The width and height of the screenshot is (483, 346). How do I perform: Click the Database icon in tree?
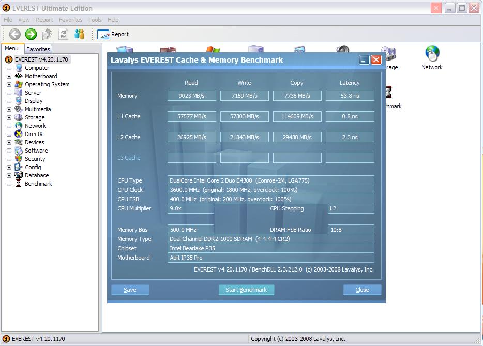click(x=19, y=175)
